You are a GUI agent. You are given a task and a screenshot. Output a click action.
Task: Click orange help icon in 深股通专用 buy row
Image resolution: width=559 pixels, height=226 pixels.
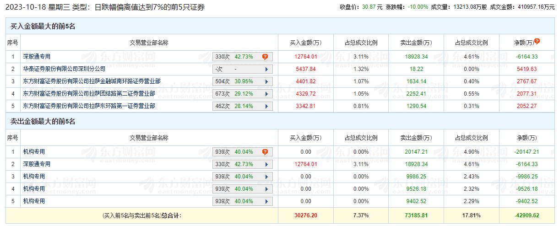[x=265, y=57]
